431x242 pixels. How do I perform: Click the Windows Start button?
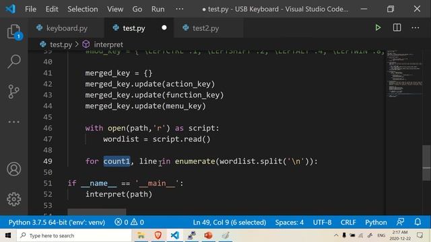(8, 235)
